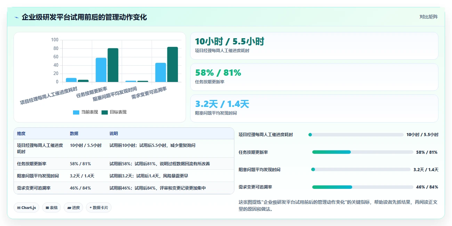Viewport: 452px width, 226px height.
Task: Click the dark green 需求变更可追溯率 chart bar
Action: pyautogui.click(x=172, y=65)
